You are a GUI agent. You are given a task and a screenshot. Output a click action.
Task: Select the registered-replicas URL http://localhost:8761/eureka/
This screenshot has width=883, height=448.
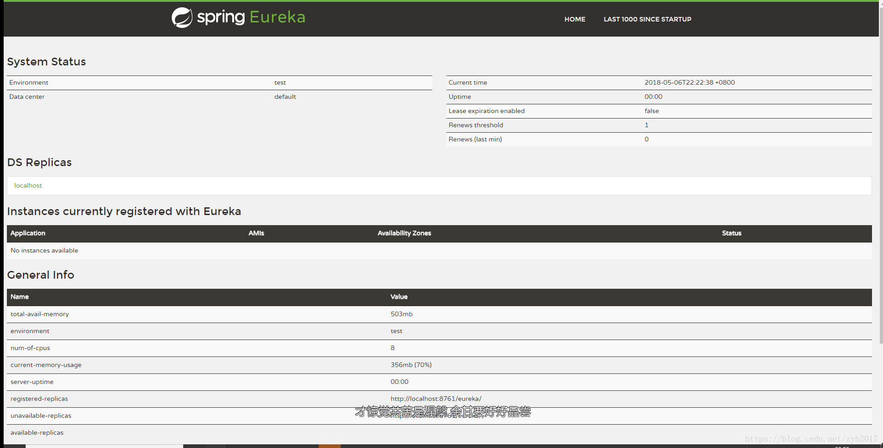[x=436, y=399]
